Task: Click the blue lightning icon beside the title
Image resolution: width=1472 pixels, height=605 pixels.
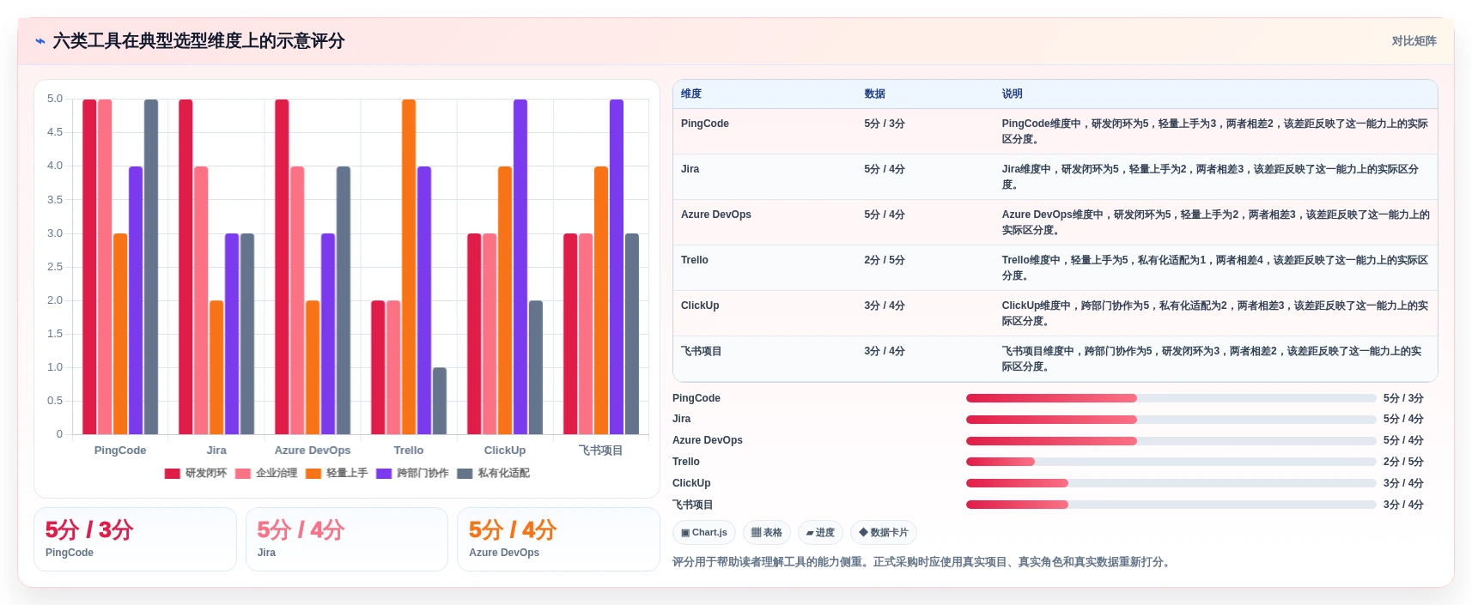Action: pyautogui.click(x=40, y=41)
